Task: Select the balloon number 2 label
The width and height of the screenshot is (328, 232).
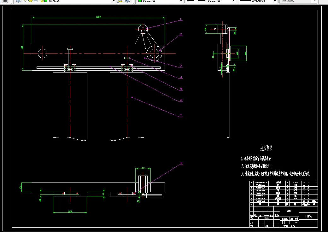Action: click(181, 34)
